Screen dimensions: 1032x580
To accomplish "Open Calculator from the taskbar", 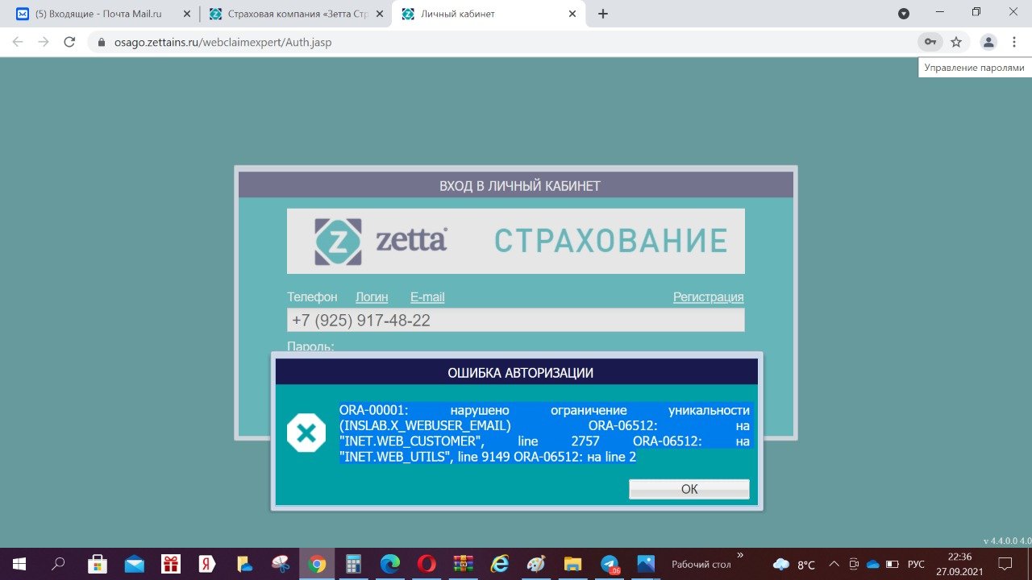I will point(353,564).
